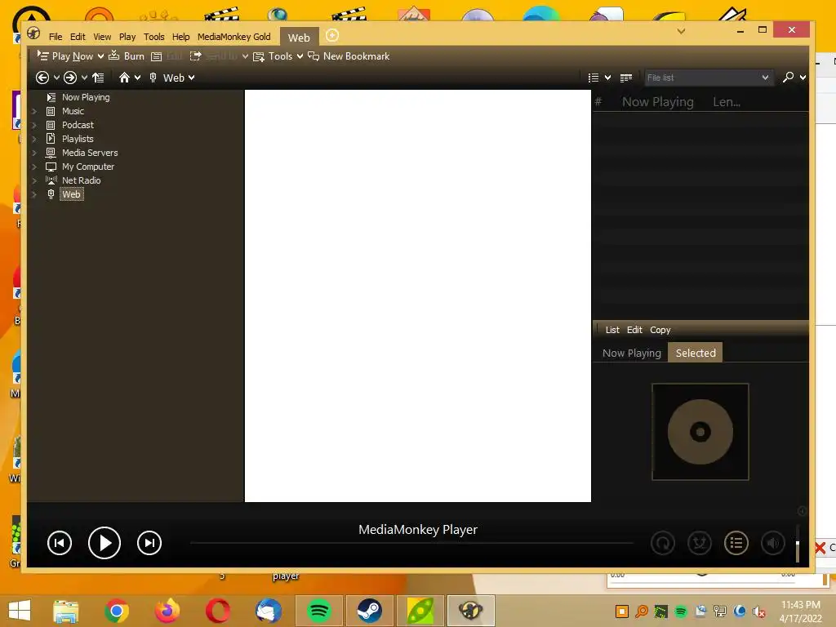The width and height of the screenshot is (836, 627).
Task: Open the File list combo box
Action: pos(708,78)
